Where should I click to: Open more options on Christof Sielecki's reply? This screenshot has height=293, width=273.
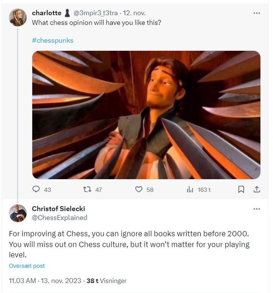point(256,209)
